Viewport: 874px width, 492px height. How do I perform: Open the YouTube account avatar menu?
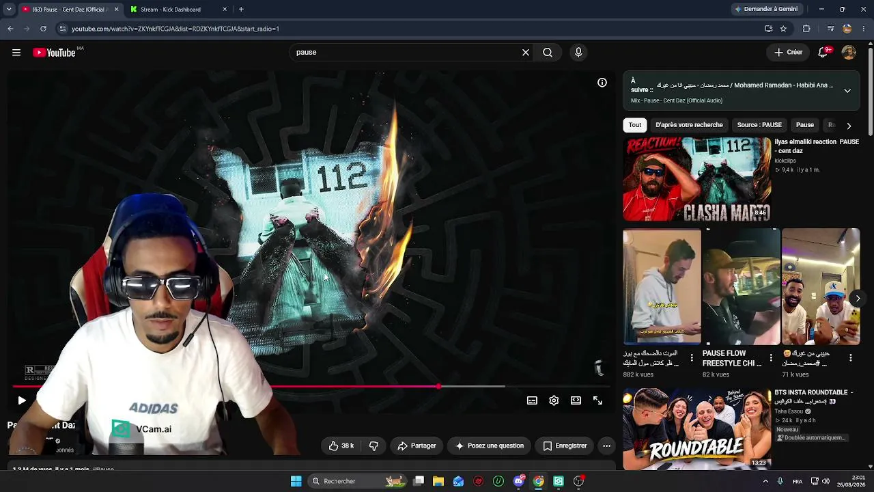[849, 52]
